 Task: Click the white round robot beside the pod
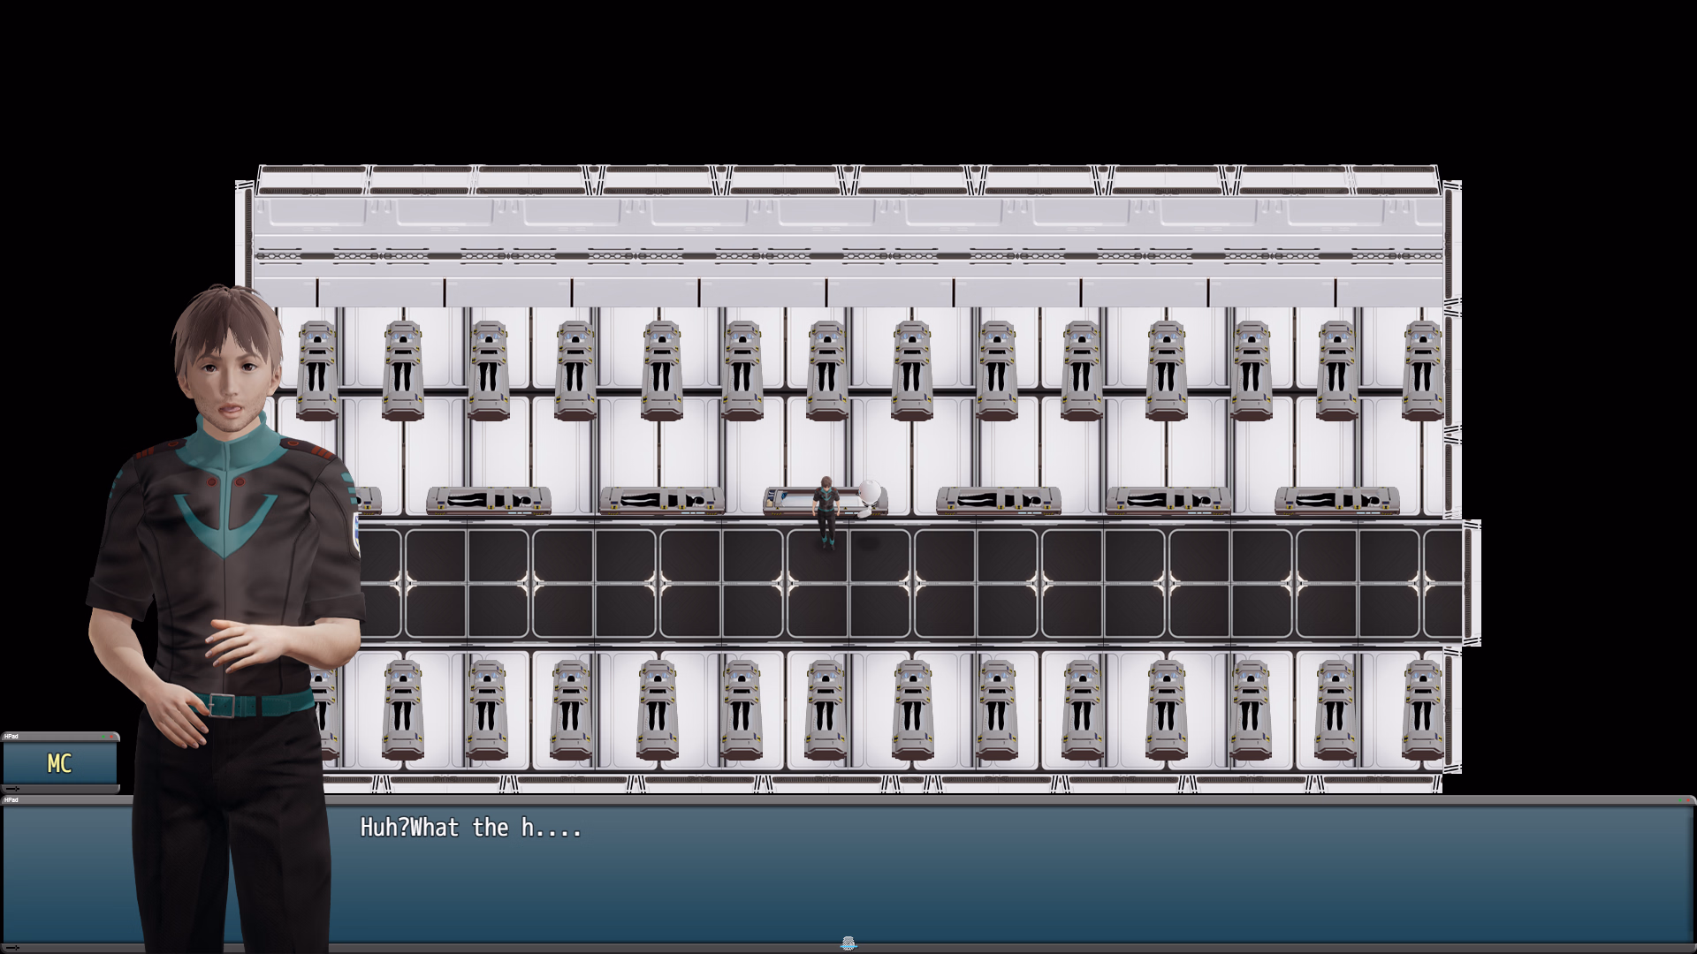click(870, 497)
